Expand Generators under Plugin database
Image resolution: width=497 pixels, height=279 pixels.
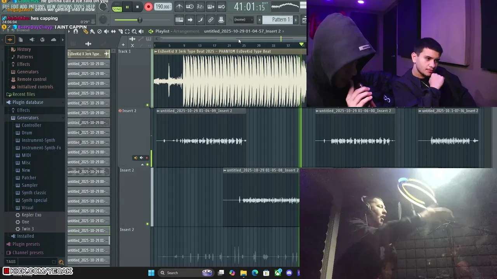coord(28,118)
